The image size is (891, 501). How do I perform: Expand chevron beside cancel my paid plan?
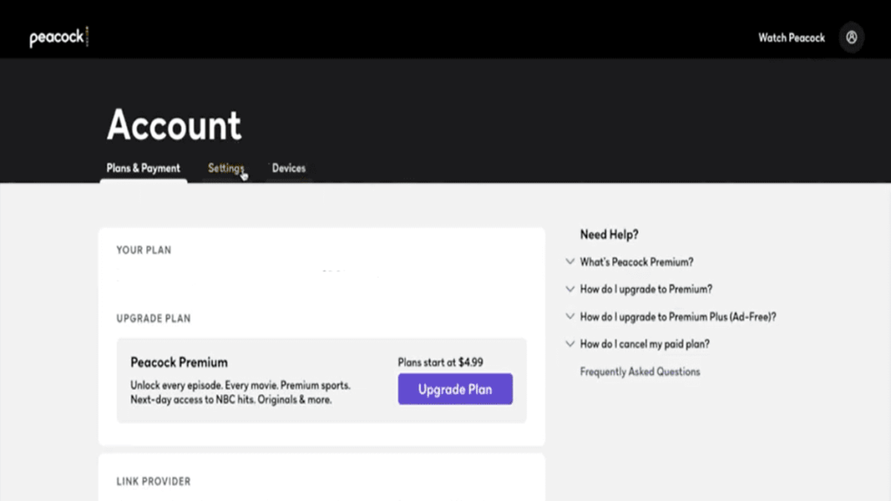coord(570,344)
